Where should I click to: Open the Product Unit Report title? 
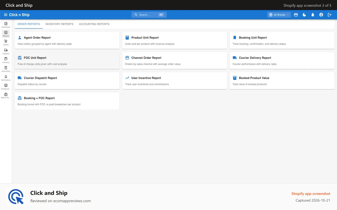pos(145,38)
